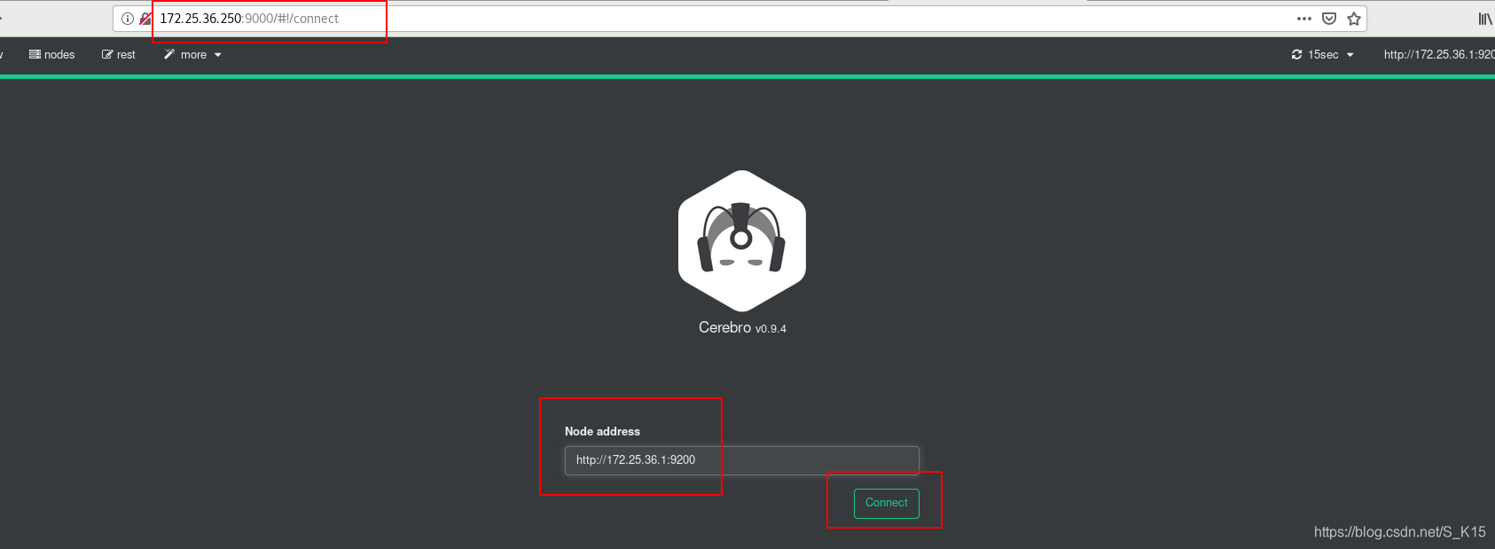The image size is (1495, 549).
Task: Expand the more dropdown menu
Action: (x=192, y=55)
